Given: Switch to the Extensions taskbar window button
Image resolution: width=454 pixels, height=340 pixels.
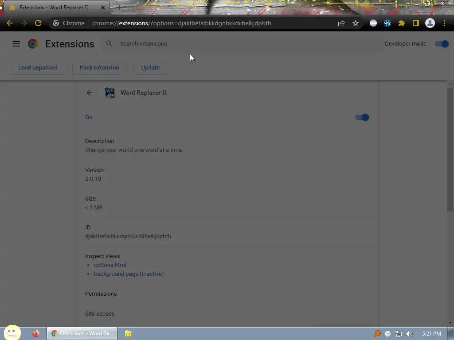Looking at the screenshot, I should [82, 333].
